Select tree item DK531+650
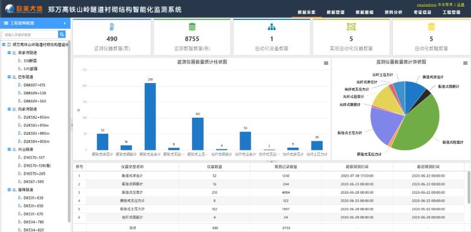This screenshot has width=471, height=232. click(33, 206)
